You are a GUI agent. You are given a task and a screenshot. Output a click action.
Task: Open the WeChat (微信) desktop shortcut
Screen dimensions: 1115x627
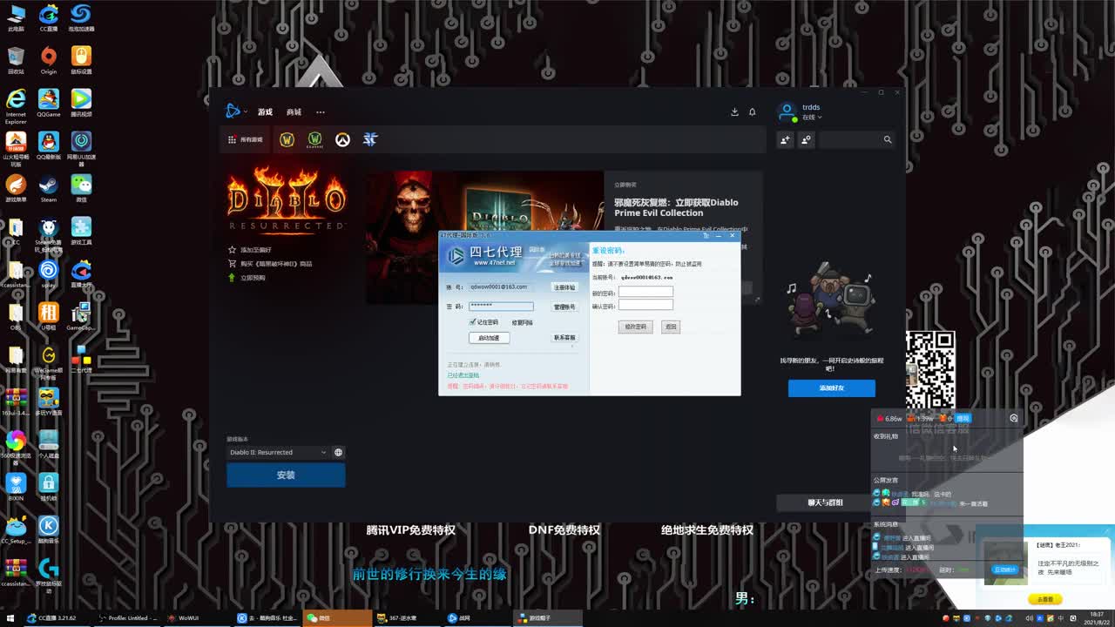(x=81, y=187)
